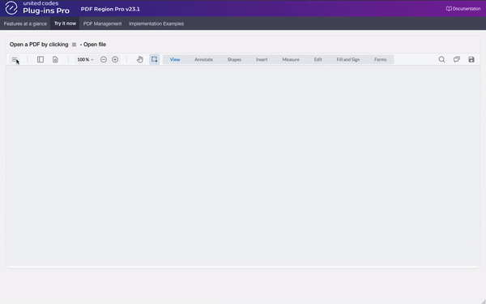The height and width of the screenshot is (304, 486).
Task: Switch to the Shapes toolbar group
Action: coord(234,59)
